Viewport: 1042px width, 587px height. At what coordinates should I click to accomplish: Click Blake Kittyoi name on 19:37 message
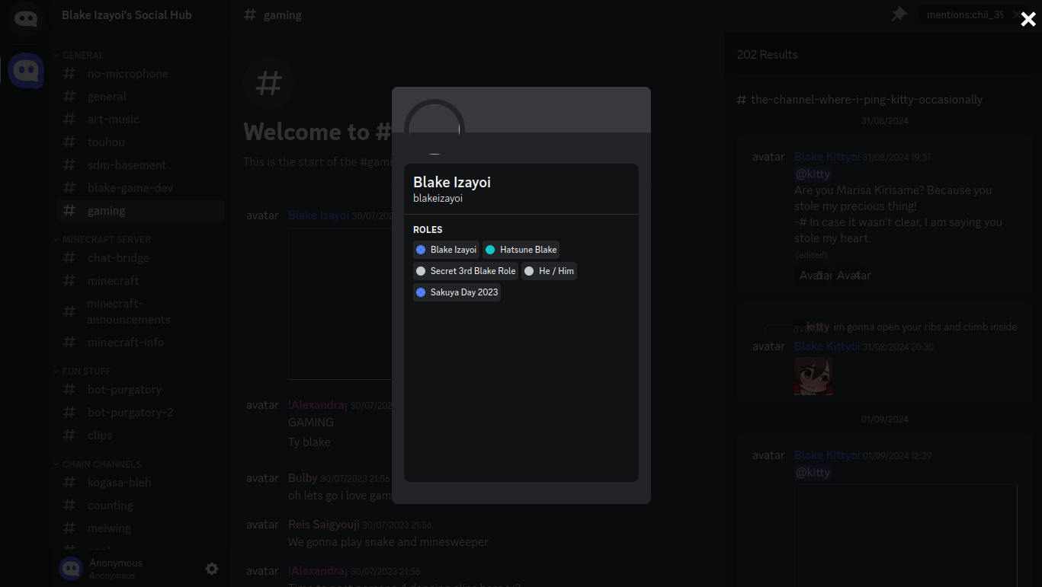click(827, 157)
